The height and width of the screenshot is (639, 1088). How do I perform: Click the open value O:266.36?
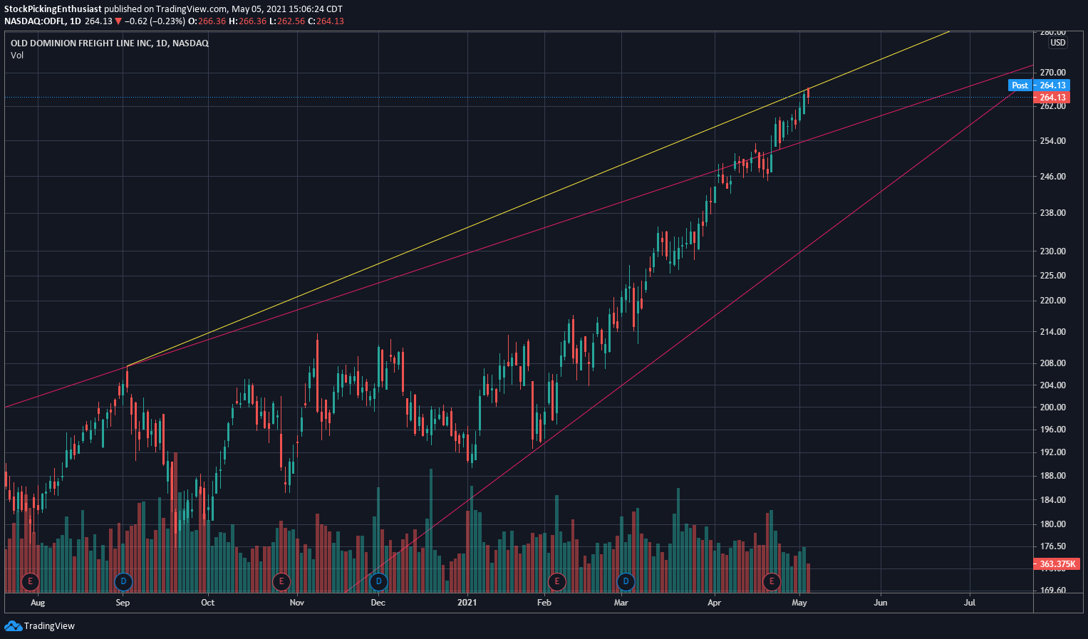[x=207, y=21]
